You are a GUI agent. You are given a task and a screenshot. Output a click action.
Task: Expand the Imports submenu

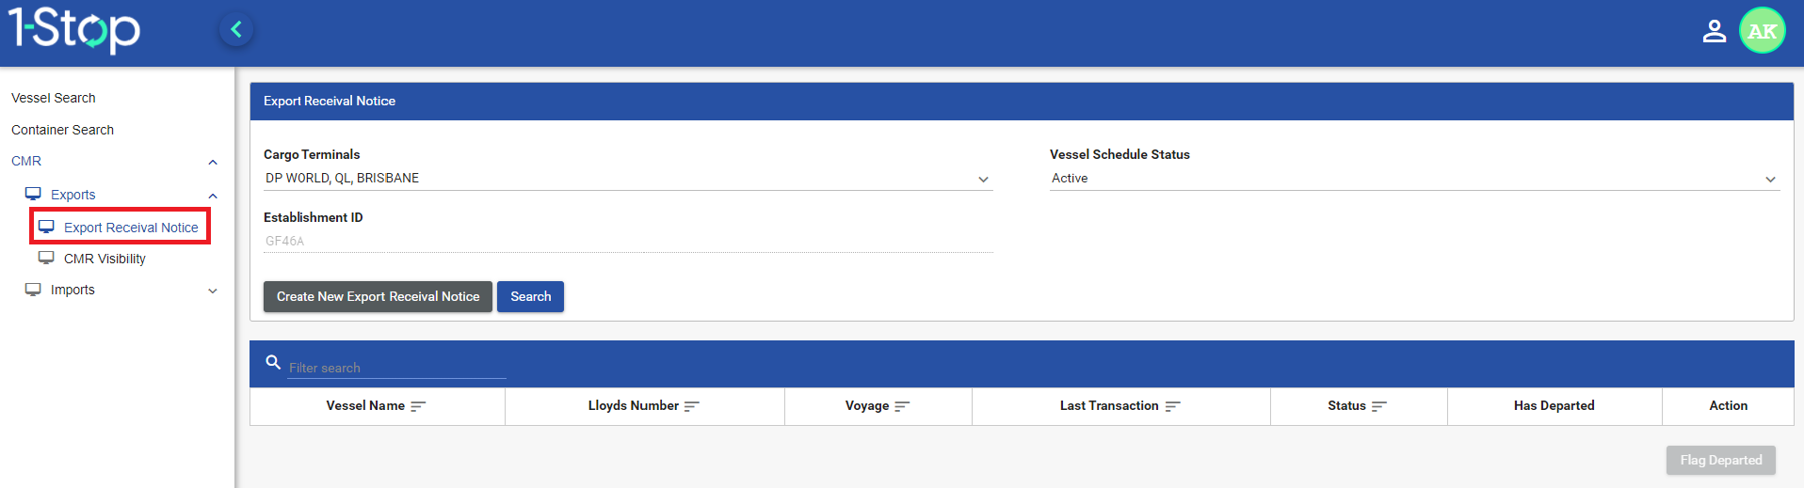click(x=213, y=291)
